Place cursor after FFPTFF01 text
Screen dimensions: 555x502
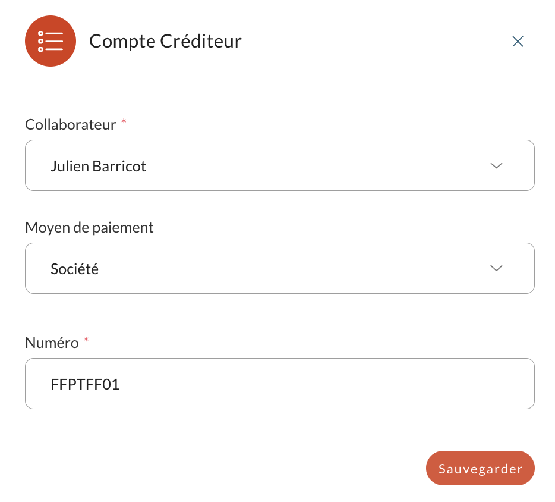[x=121, y=384]
